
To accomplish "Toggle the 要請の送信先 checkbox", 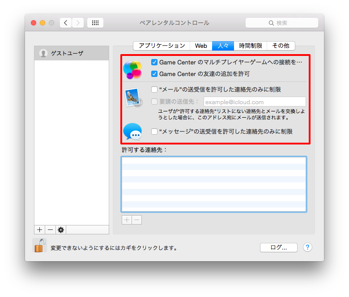I will pyautogui.click(x=154, y=102).
